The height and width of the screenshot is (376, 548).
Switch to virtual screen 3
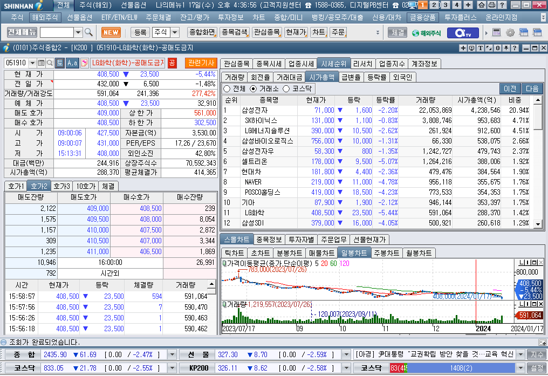pos(446,5)
